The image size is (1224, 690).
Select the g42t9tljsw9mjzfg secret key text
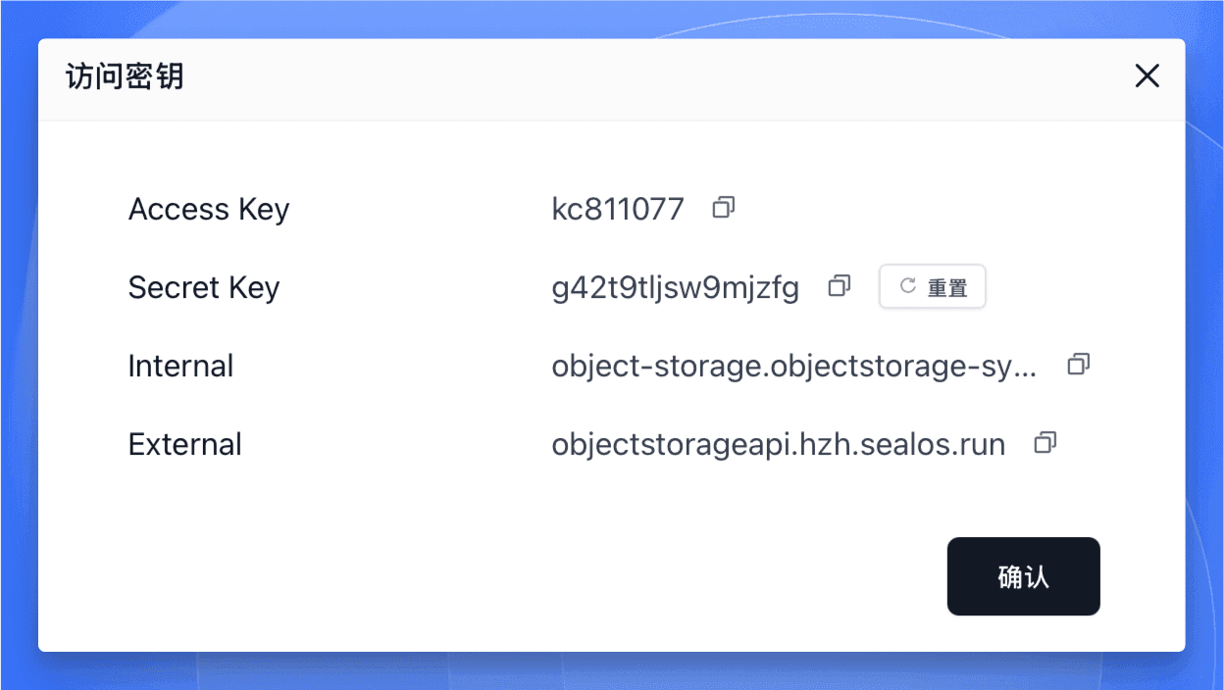[676, 288]
